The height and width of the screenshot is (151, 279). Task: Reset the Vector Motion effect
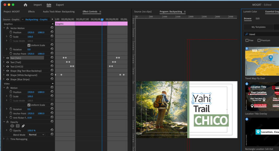pyautogui.click(x=52, y=28)
